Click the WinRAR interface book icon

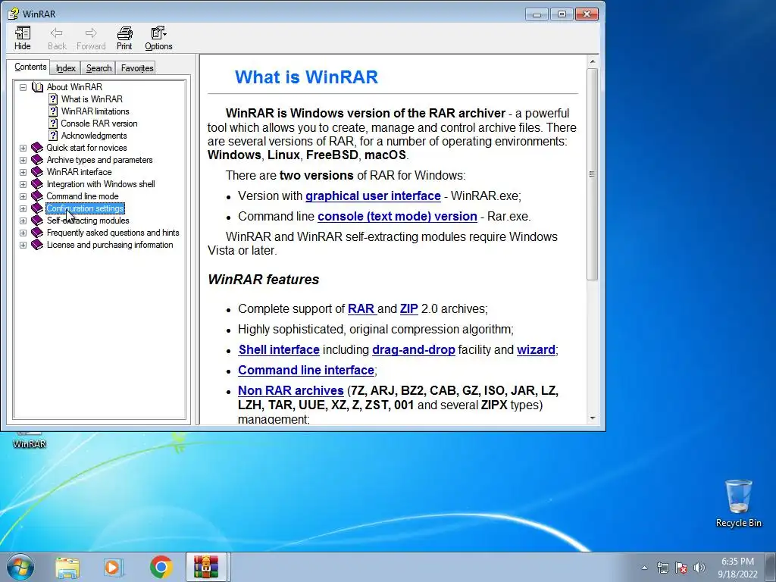point(37,172)
